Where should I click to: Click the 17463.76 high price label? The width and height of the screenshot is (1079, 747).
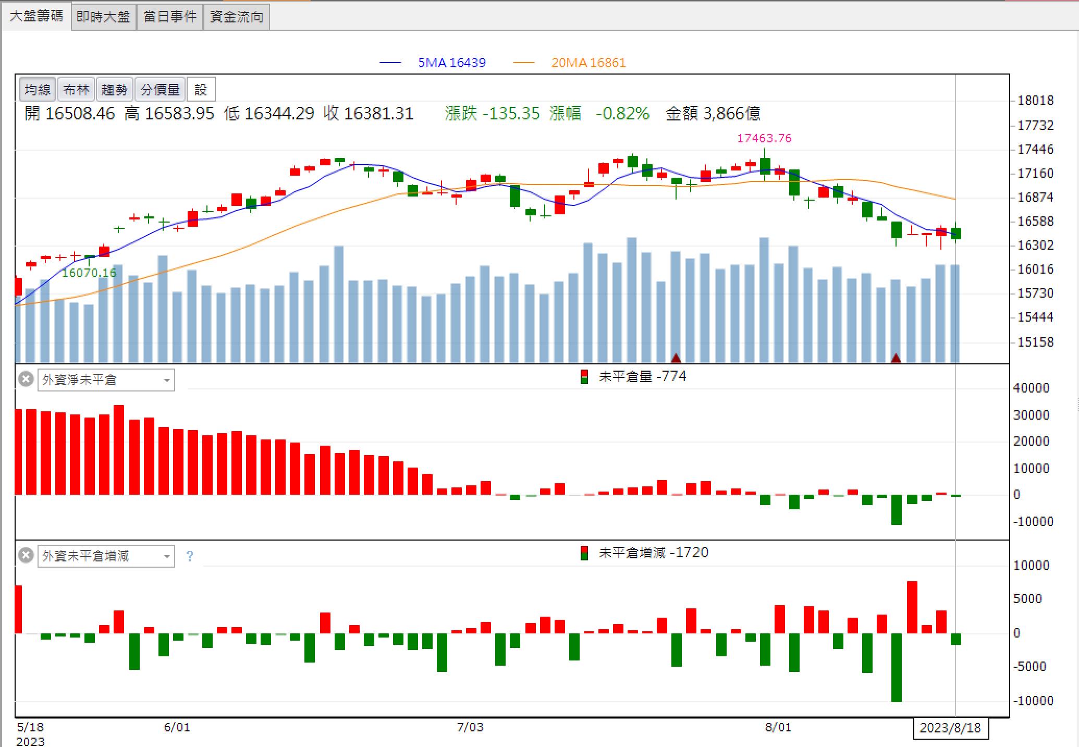tap(764, 138)
